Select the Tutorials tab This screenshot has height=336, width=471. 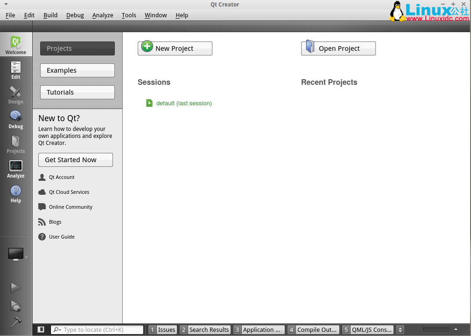(77, 92)
